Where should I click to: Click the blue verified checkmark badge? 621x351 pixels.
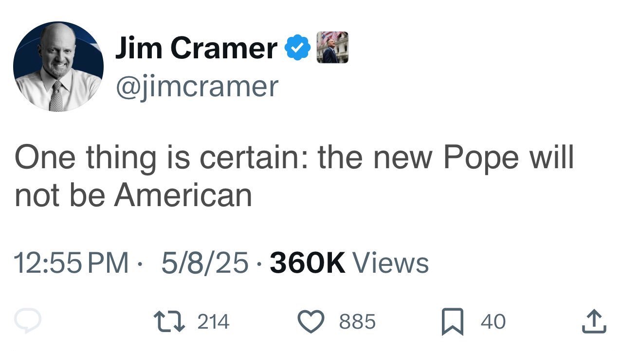click(x=297, y=48)
